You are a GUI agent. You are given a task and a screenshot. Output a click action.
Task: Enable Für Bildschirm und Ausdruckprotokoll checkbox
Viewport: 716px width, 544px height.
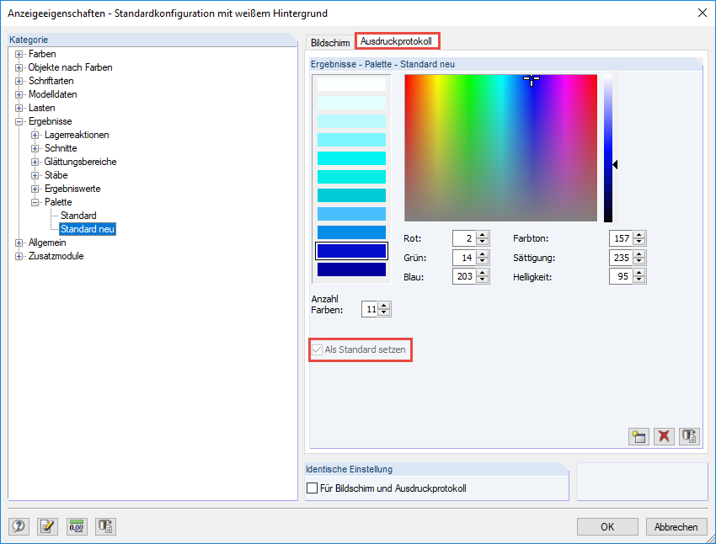click(x=313, y=488)
